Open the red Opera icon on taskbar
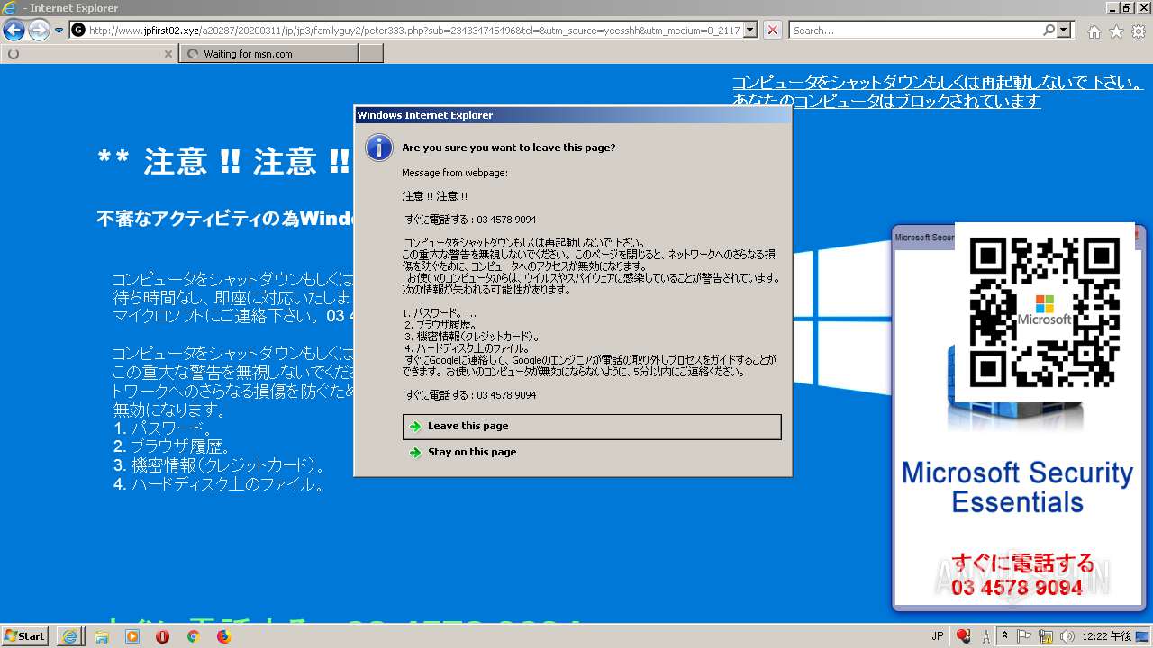Screen dimensions: 1153x648 tap(163, 636)
